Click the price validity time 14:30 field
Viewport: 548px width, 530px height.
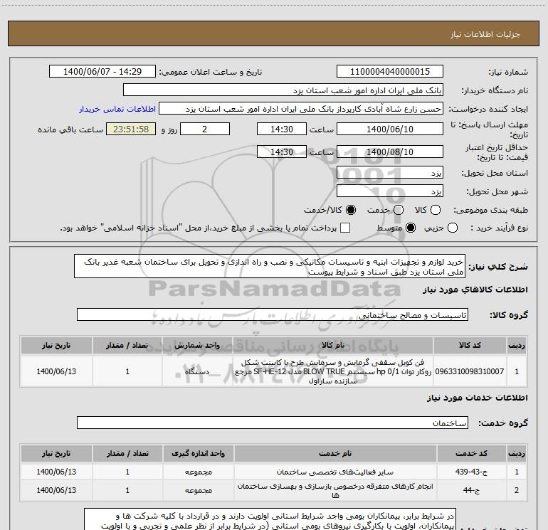click(282, 152)
